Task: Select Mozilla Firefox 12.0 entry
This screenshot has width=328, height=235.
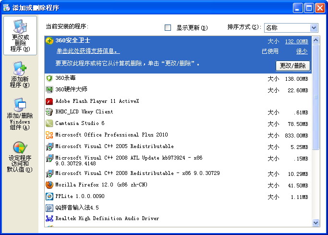Action: (x=178, y=185)
